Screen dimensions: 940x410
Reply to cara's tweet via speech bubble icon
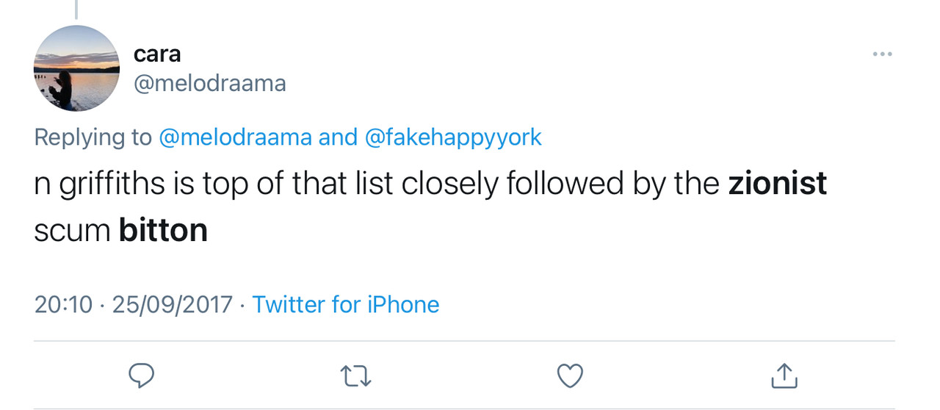(x=142, y=375)
